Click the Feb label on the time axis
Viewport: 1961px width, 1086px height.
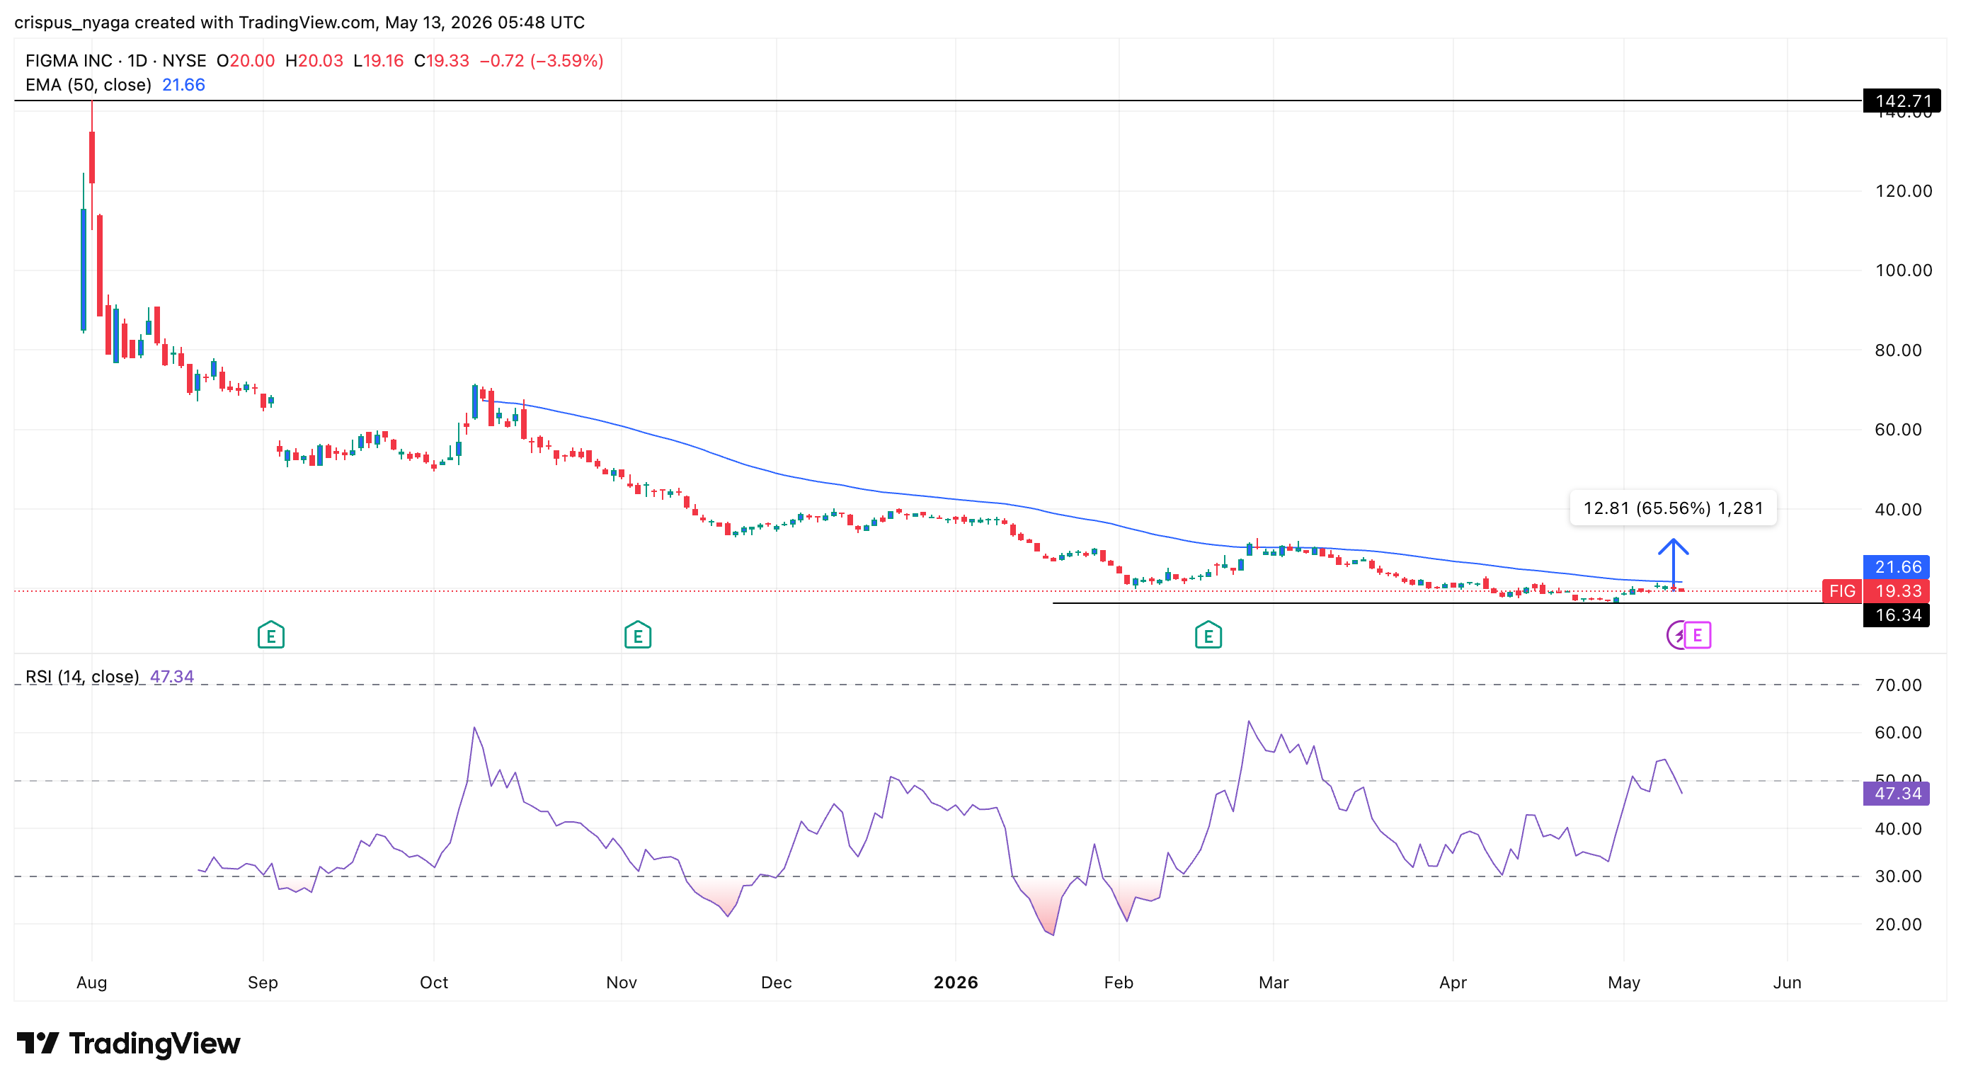[x=1119, y=983]
